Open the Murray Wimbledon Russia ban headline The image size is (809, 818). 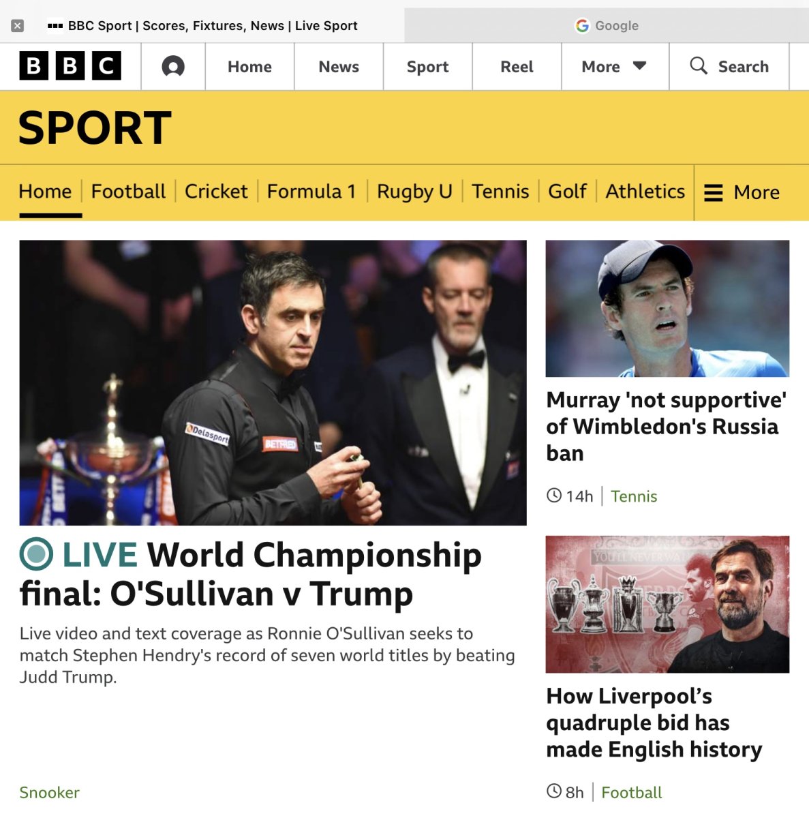pos(667,426)
